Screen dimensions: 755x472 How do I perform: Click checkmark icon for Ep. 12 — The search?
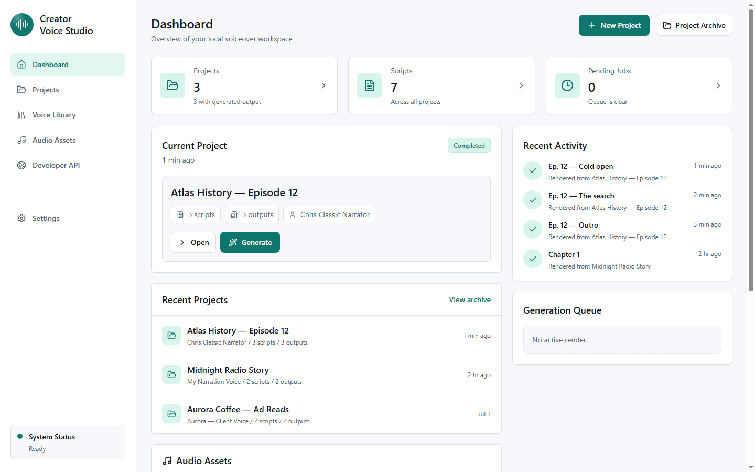(x=533, y=200)
